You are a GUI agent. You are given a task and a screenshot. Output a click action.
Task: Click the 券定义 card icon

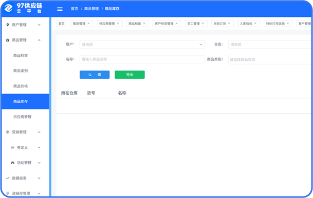[x=12, y=147]
